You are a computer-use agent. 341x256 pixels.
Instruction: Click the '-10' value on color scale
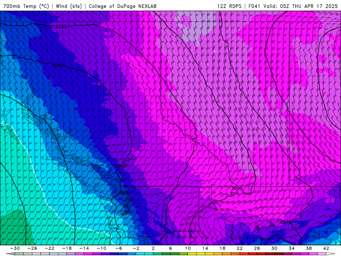pos(101,248)
